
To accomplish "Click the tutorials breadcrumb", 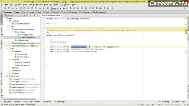I will click(55, 12).
